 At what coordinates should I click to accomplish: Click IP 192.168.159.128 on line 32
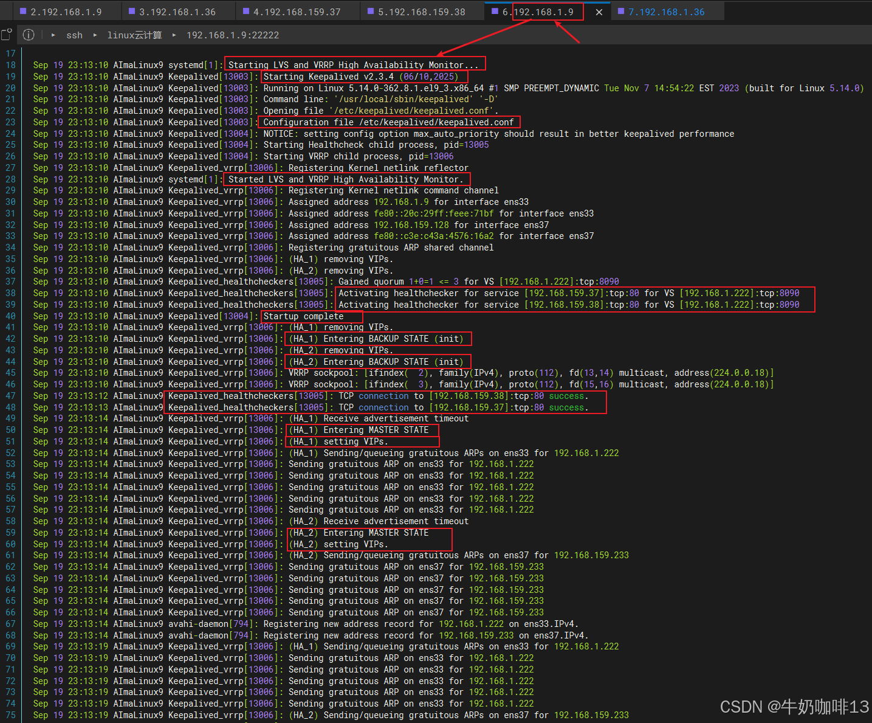pyautogui.click(x=411, y=225)
